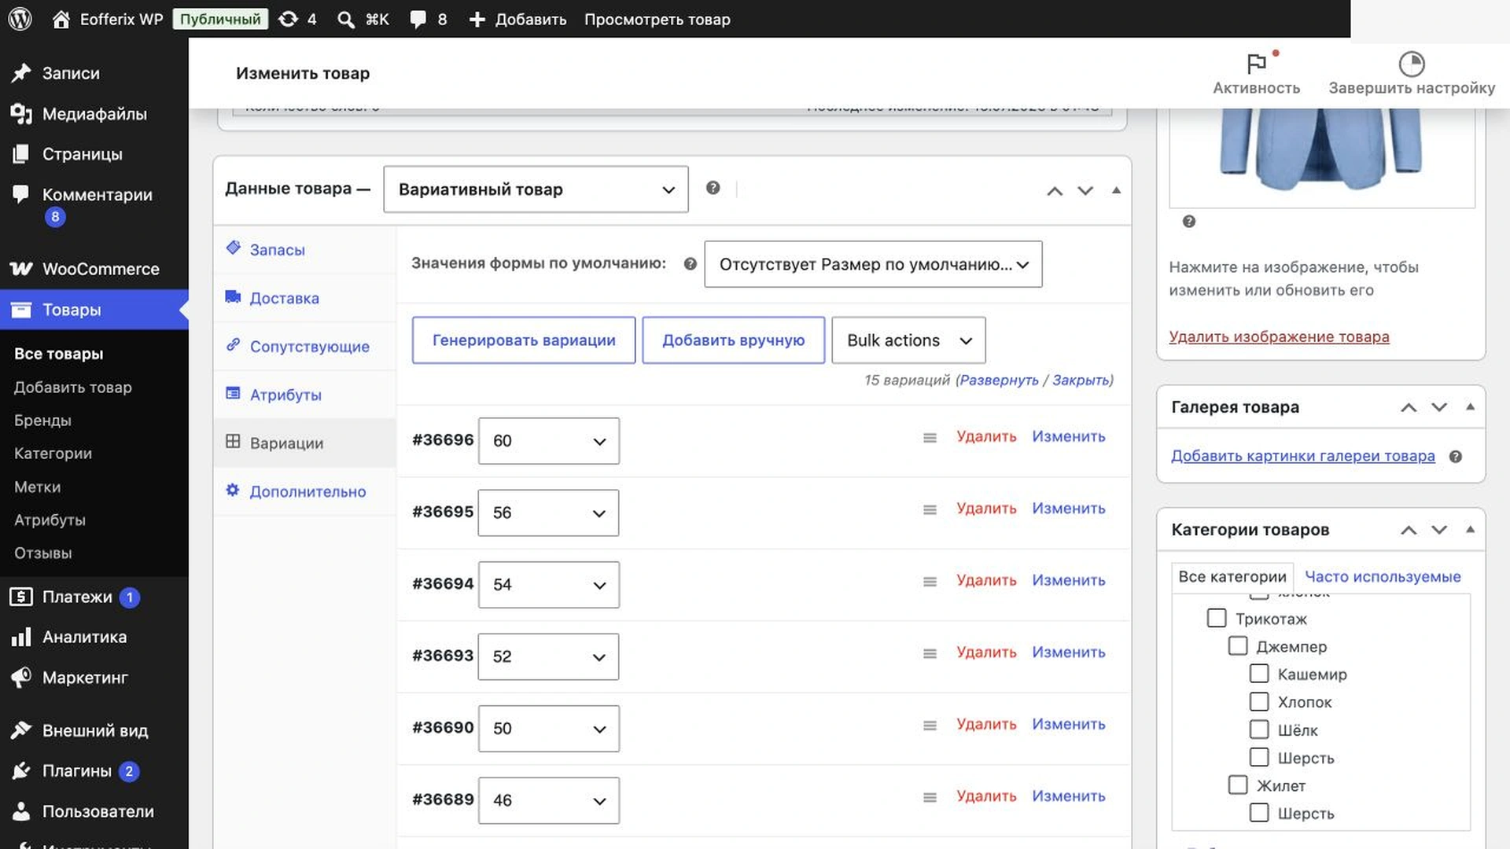Open the size dropdown for variation #36693
This screenshot has width=1510, height=849.
(x=548, y=656)
